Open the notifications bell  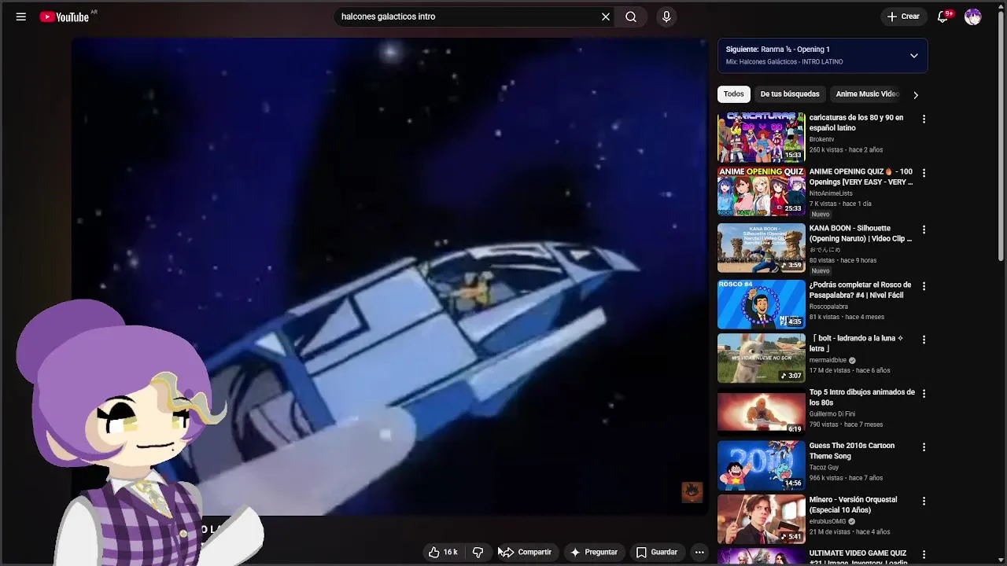[942, 17]
